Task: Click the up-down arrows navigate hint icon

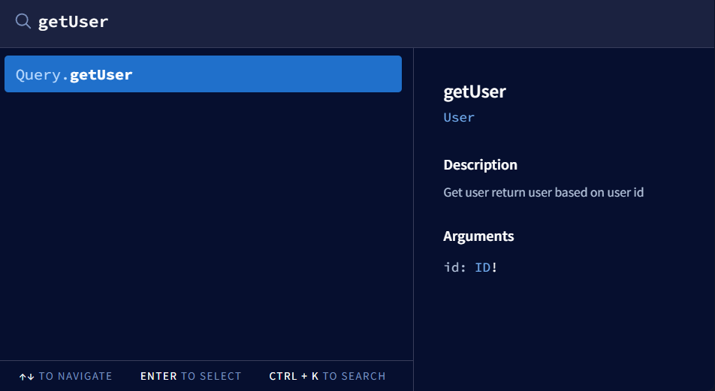Action: tap(26, 377)
